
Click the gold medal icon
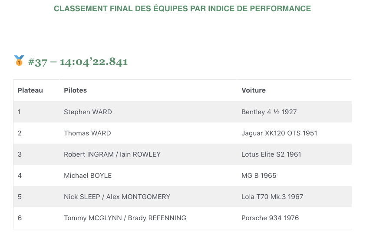click(19, 61)
